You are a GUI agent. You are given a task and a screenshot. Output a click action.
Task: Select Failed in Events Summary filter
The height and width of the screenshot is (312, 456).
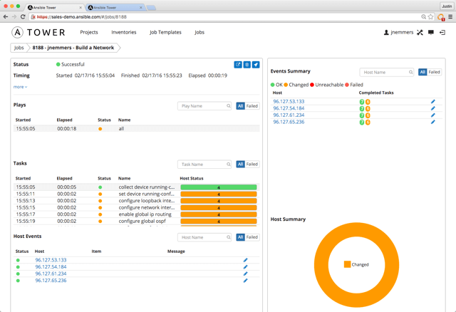click(x=434, y=72)
